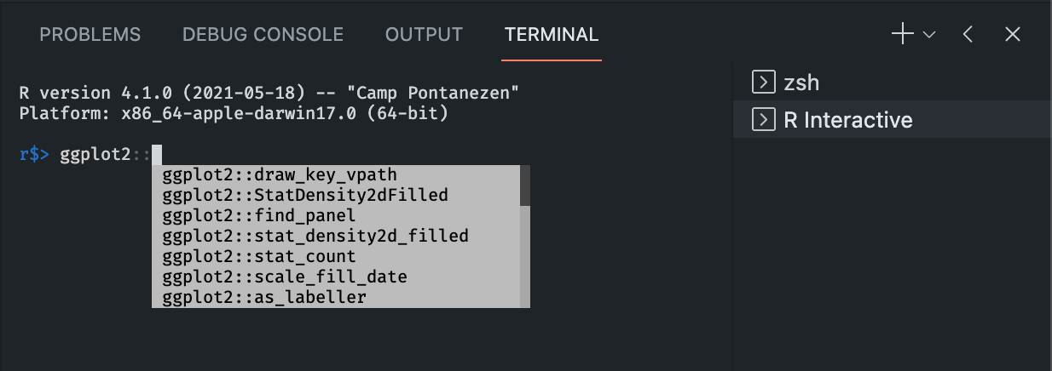This screenshot has height=371, width=1052.
Task: Select the zsh terminal entry
Action: [893, 83]
